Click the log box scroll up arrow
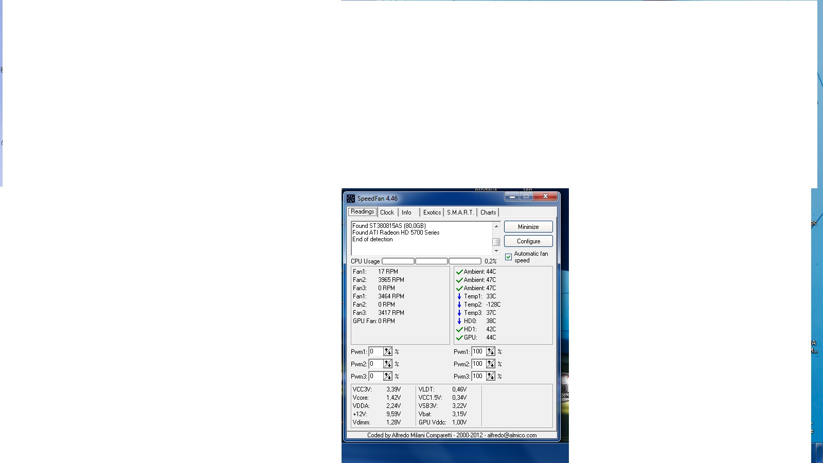Viewport: 823px width, 463px height. (496, 226)
